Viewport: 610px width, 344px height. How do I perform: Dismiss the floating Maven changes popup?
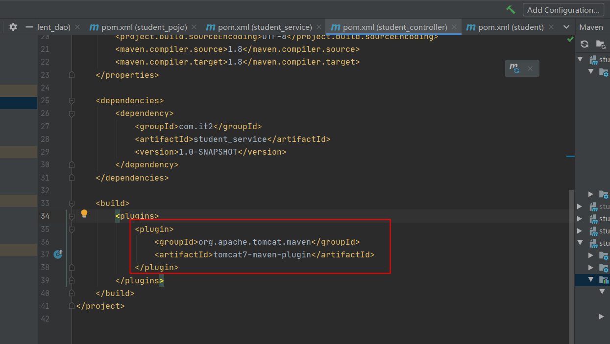point(530,69)
